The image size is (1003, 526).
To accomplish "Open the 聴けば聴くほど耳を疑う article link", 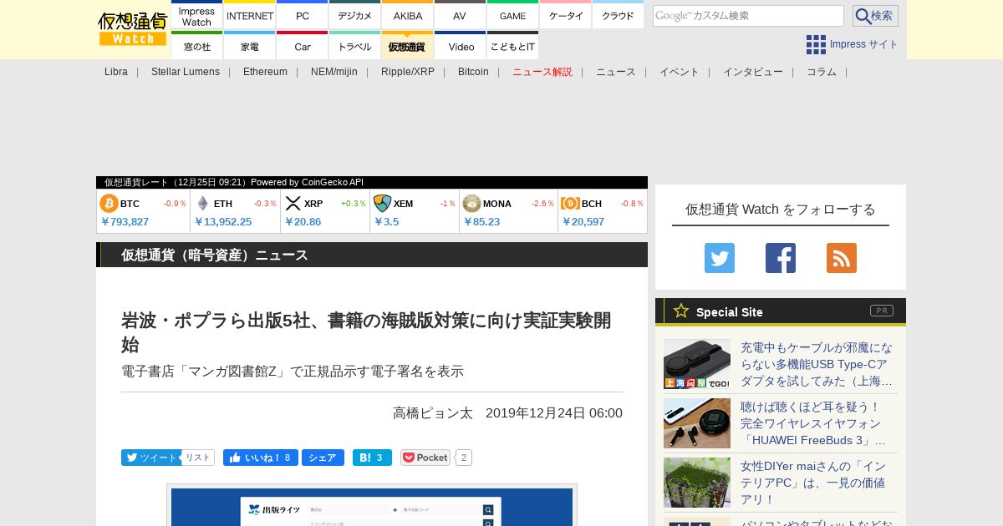I will tap(813, 423).
